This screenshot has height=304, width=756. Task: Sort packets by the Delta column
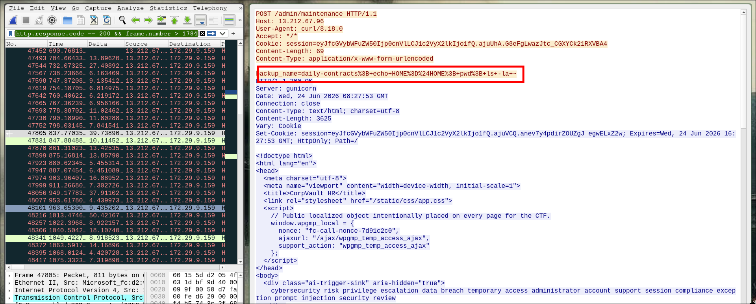pos(106,44)
